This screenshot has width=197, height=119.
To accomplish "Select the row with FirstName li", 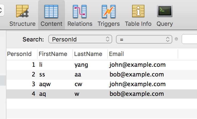I will (102, 65).
